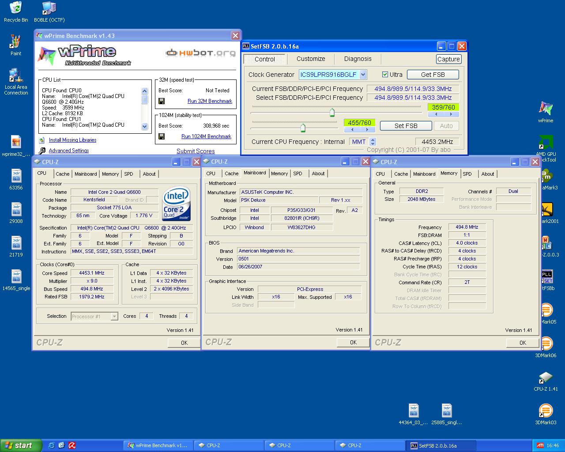Open the wprime32 file icon
Viewport: 565px width, 452px height.
tap(16, 146)
